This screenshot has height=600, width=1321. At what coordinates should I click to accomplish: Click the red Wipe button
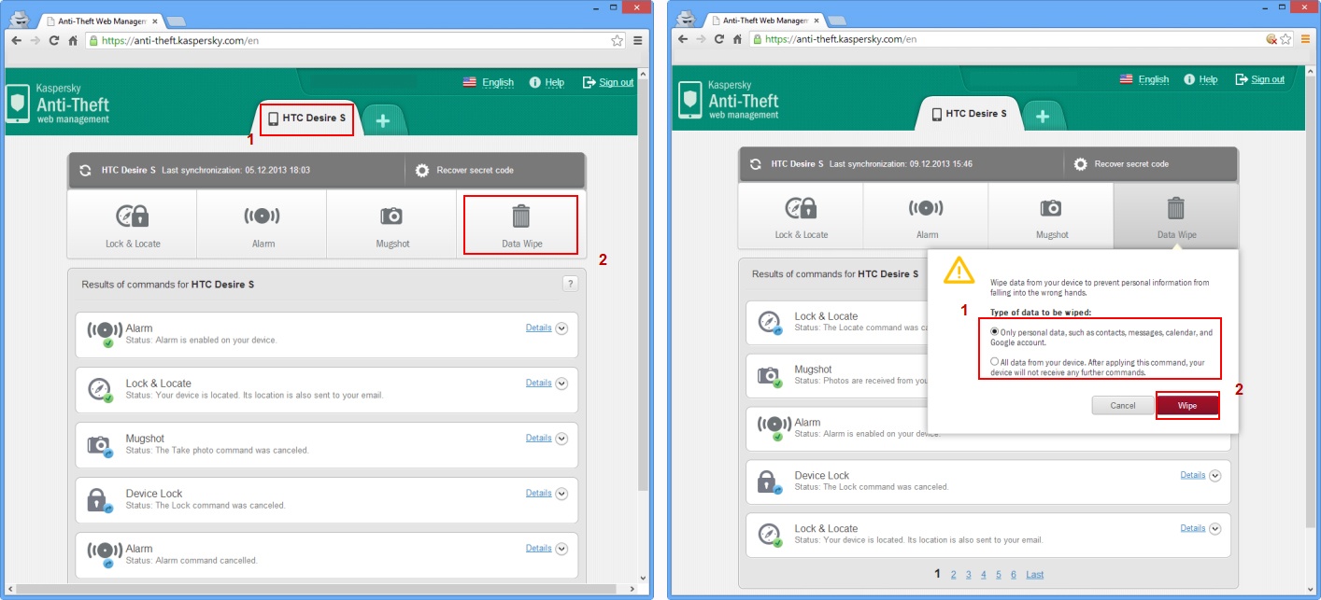tap(1187, 406)
